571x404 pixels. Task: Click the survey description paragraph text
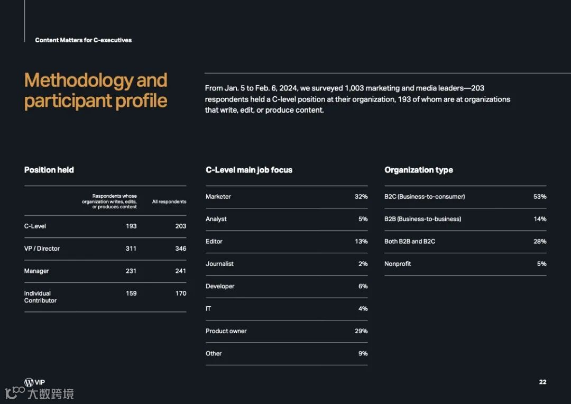pyautogui.click(x=357, y=99)
